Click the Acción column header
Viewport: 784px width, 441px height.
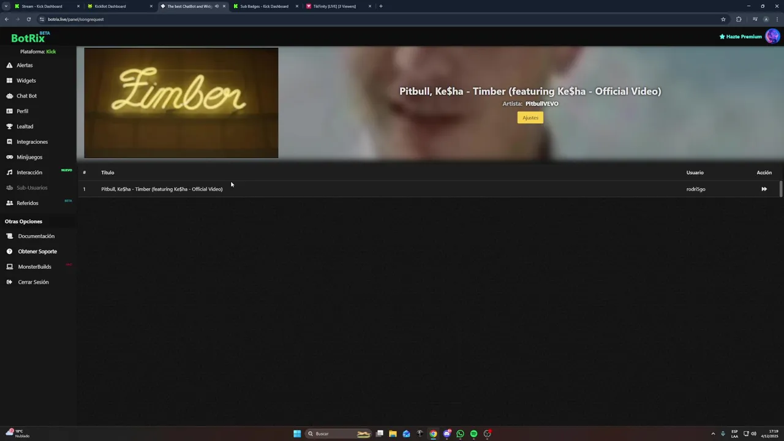click(x=764, y=173)
